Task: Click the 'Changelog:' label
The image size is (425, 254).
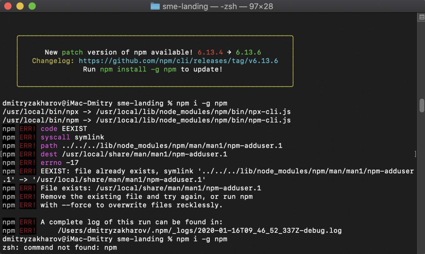Action: (x=53, y=61)
